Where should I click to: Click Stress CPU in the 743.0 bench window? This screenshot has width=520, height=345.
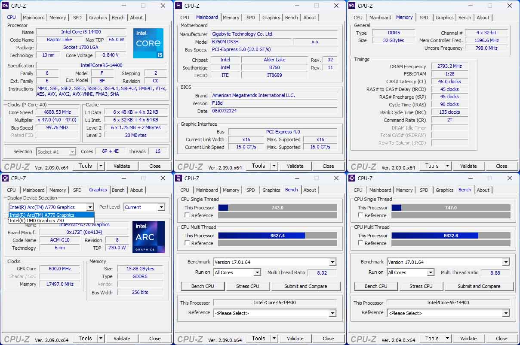(248, 286)
